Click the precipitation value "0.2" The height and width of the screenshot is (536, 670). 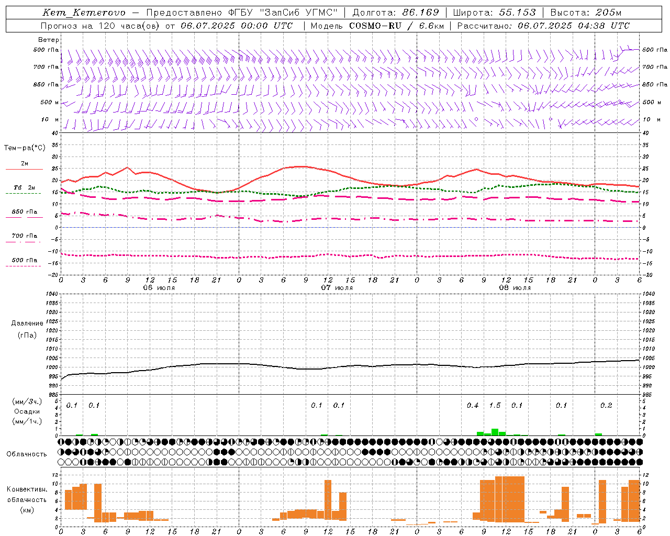606,406
